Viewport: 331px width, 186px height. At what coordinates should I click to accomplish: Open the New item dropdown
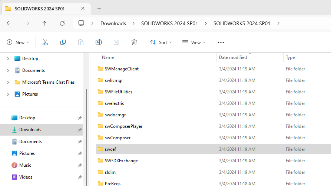click(x=18, y=43)
